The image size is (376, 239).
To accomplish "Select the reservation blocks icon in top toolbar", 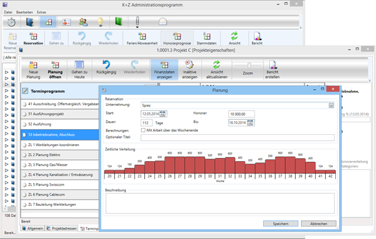I will pos(48,22).
